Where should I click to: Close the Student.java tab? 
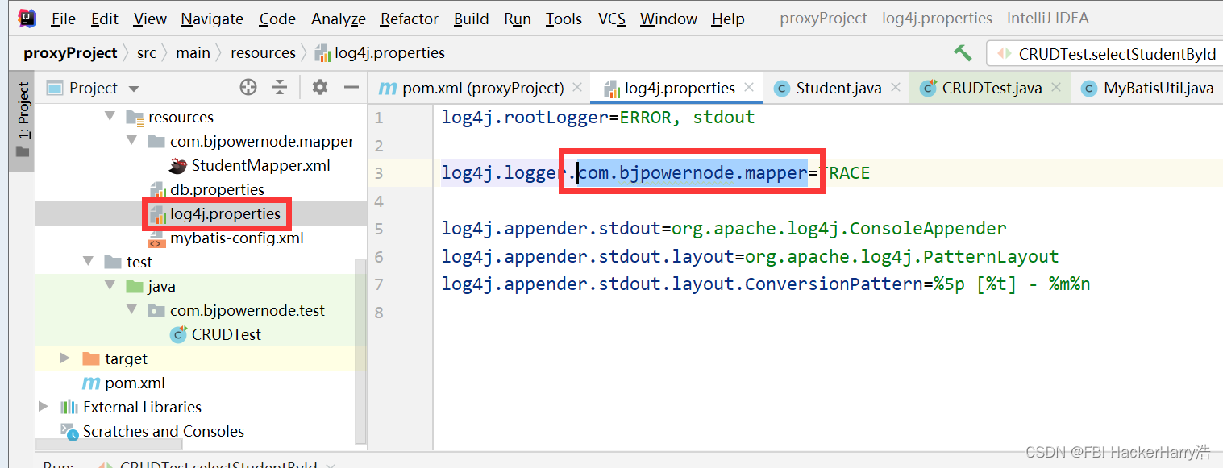pyautogui.click(x=895, y=87)
